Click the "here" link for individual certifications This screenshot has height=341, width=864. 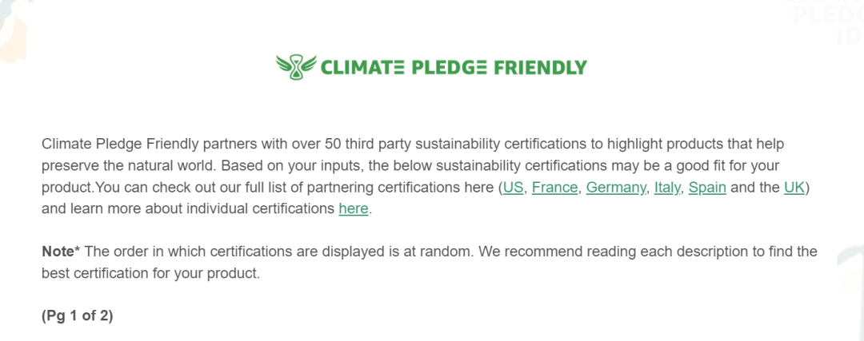pyautogui.click(x=354, y=209)
